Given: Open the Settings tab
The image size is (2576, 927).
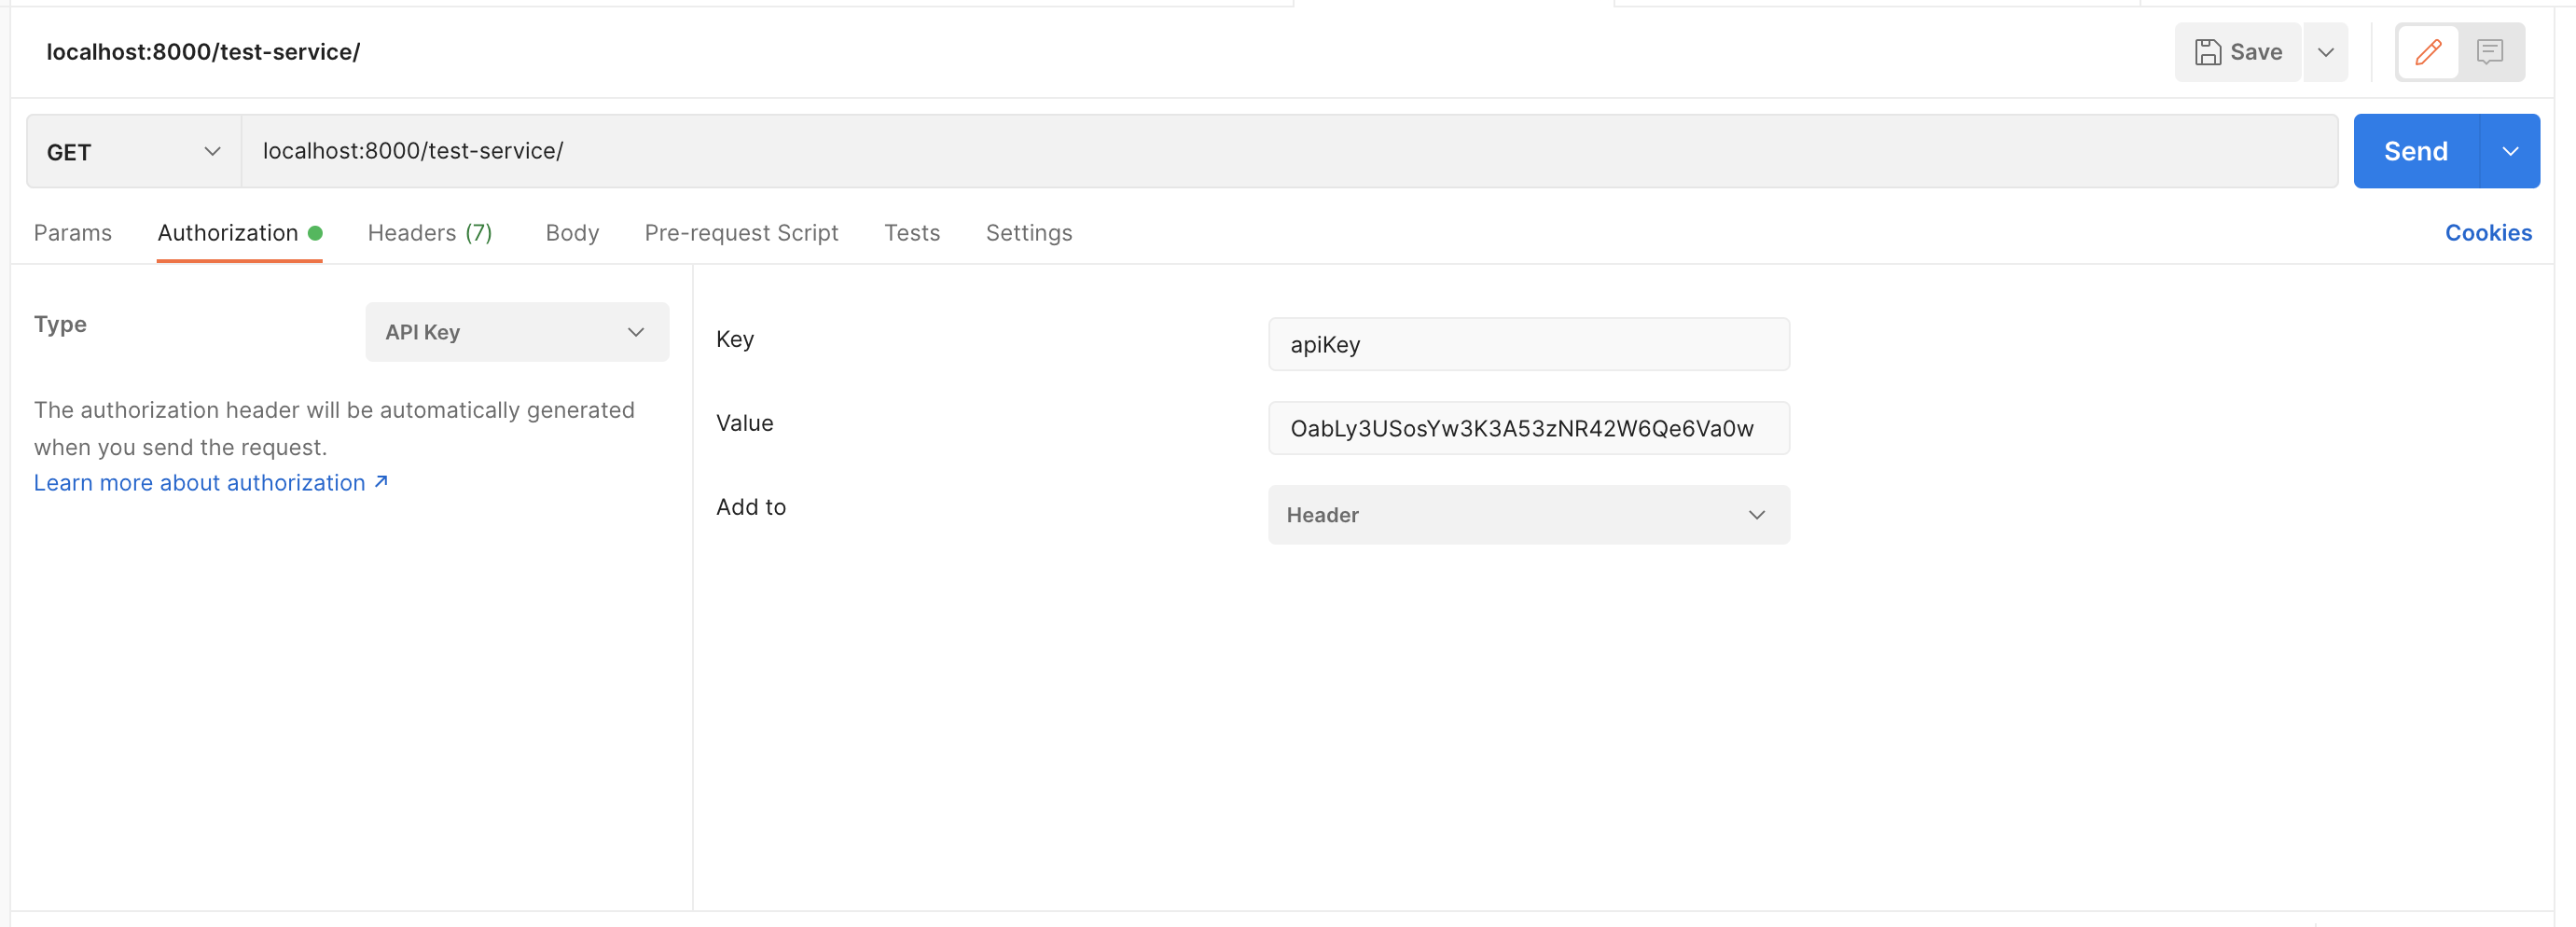Looking at the screenshot, I should [x=1029, y=233].
